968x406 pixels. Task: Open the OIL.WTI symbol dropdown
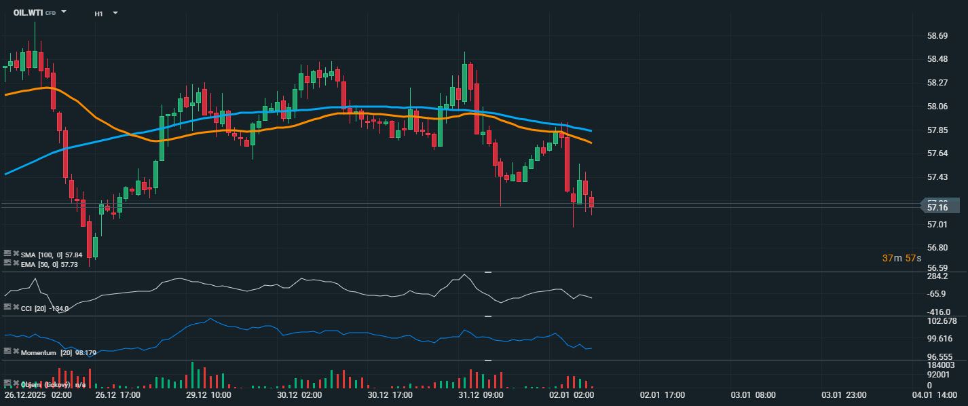pos(64,12)
